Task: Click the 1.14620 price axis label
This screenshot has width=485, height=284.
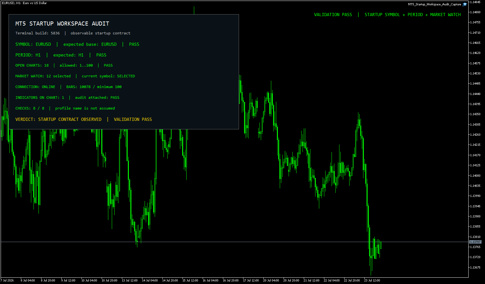Action: 475,53
